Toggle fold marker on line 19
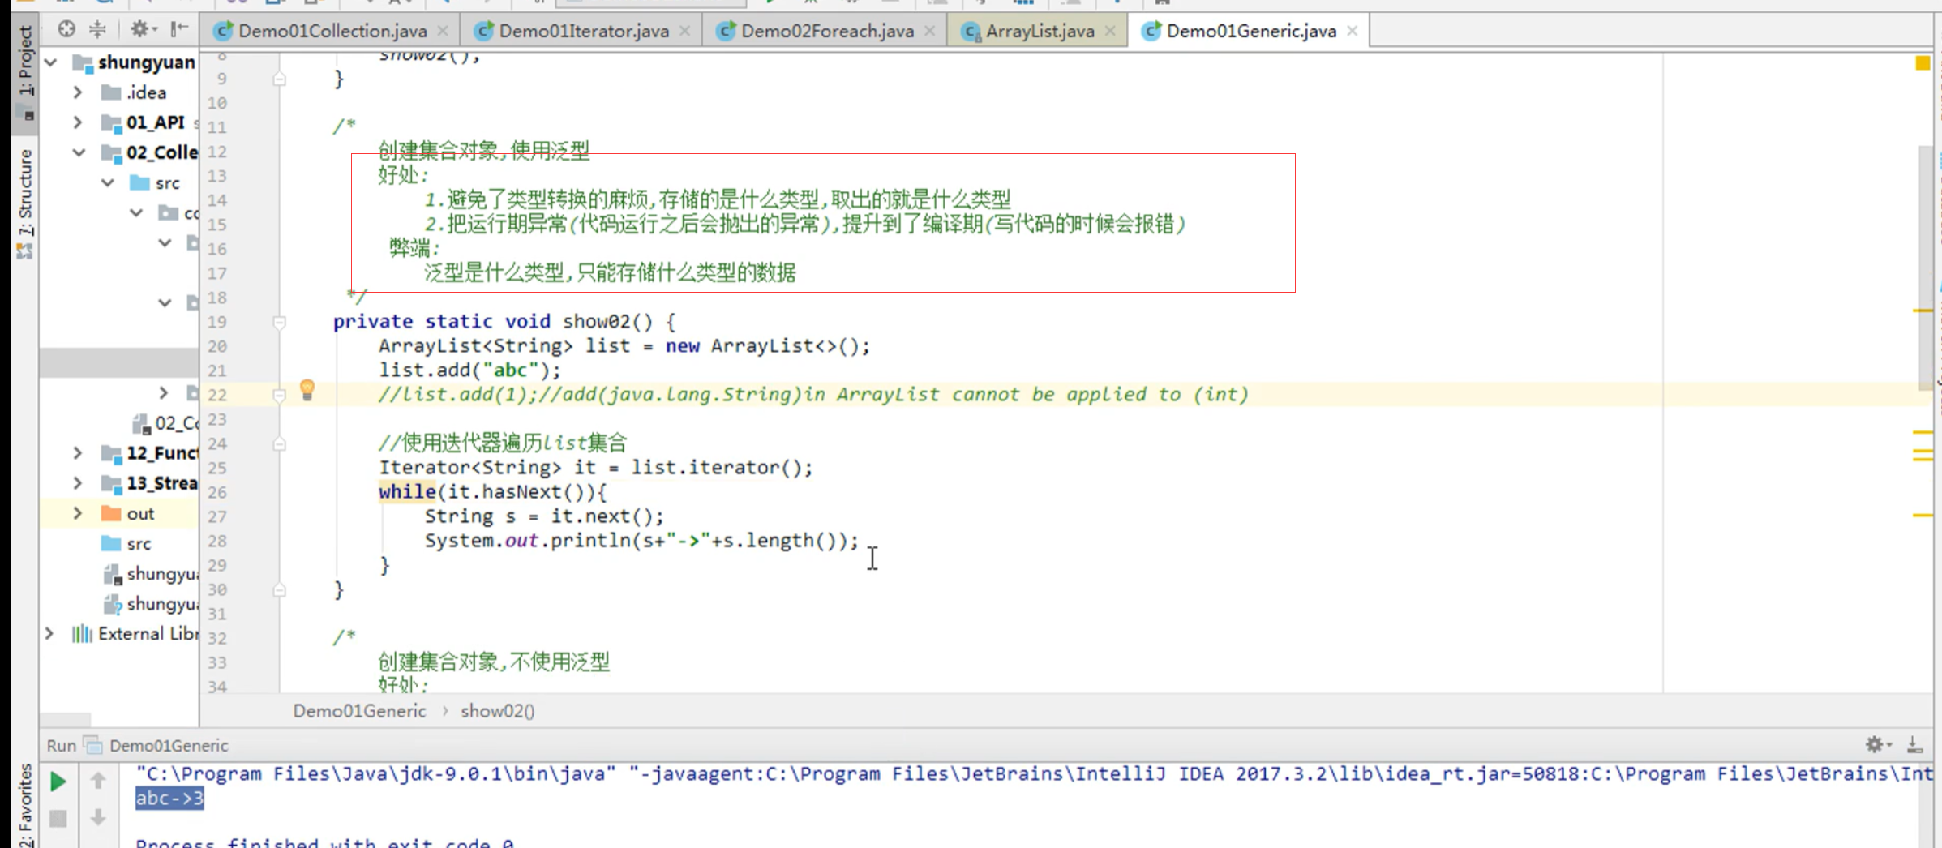 point(279,322)
